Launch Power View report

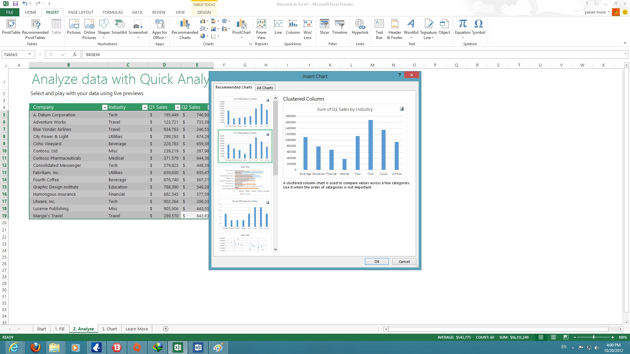coord(261,29)
